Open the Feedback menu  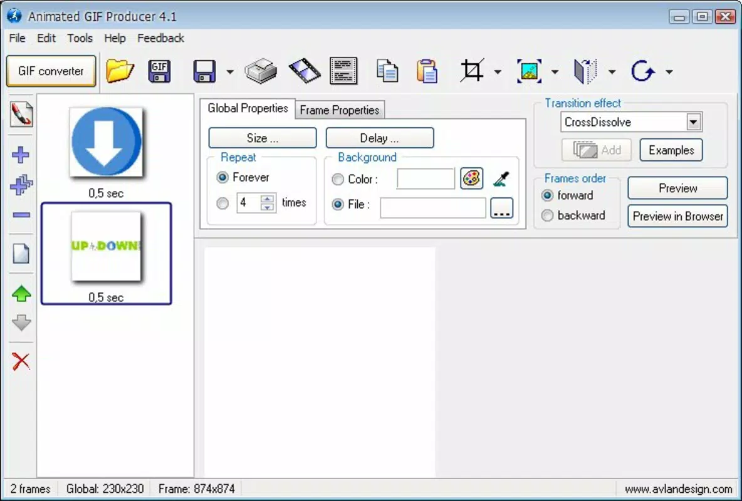click(160, 38)
